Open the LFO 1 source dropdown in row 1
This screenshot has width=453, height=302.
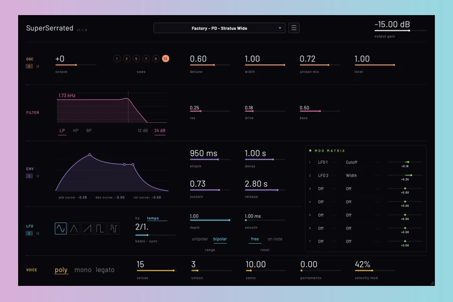click(x=327, y=163)
